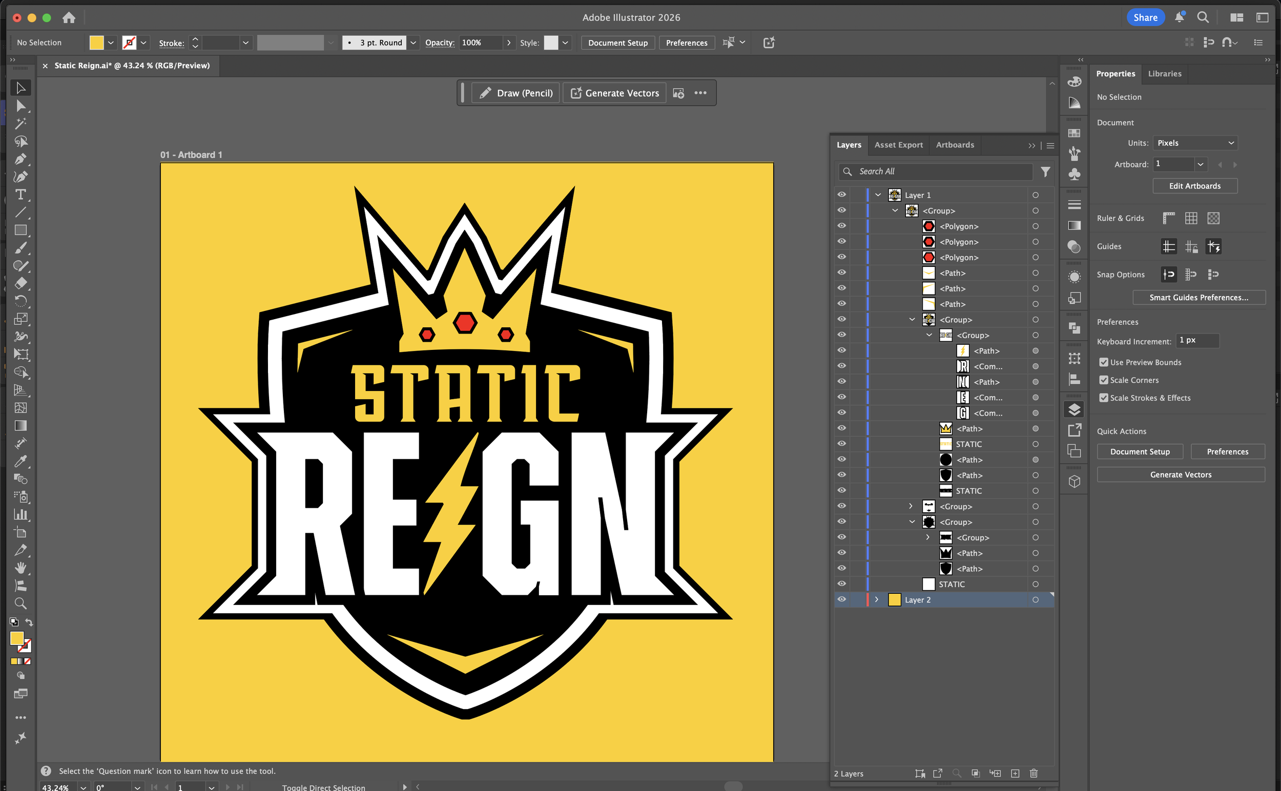Image resolution: width=1281 pixels, height=791 pixels.
Task: Click the Keyboard Increment field
Action: [1197, 341]
